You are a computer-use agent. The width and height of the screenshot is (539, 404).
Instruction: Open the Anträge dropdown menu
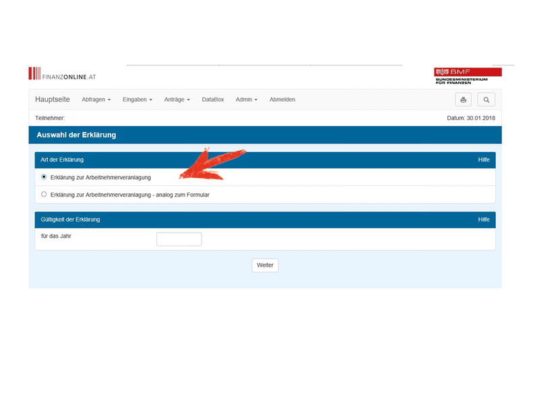(x=177, y=100)
